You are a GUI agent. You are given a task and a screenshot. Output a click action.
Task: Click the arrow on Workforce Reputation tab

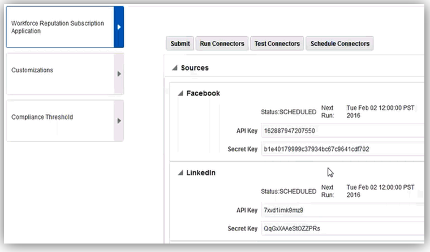point(119,27)
